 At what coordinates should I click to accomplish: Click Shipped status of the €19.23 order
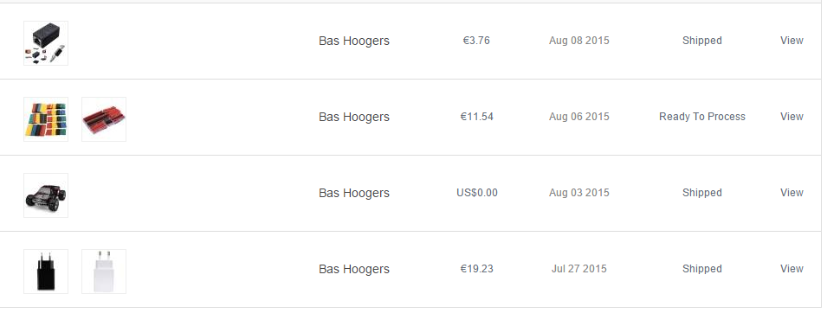(701, 269)
